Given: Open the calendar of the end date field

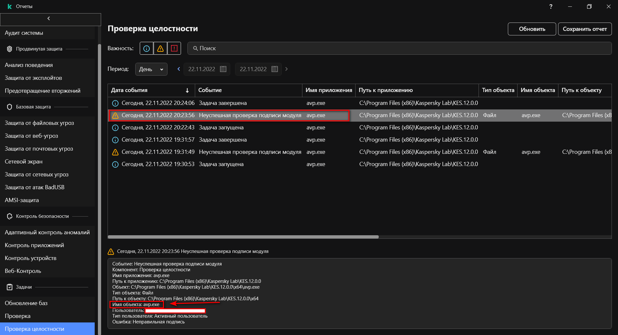Looking at the screenshot, I should tap(275, 69).
